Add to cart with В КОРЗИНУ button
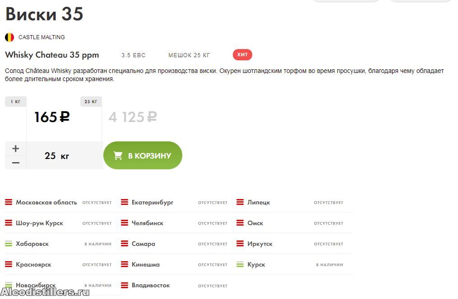 143,155
